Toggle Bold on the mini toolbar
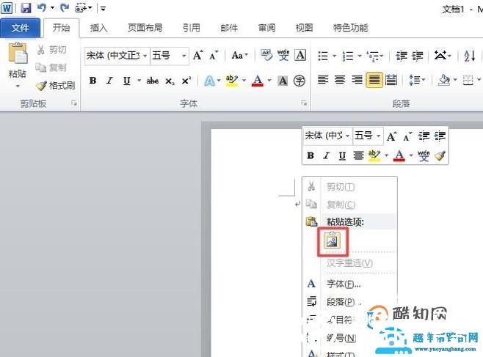483x357 pixels. click(x=310, y=155)
